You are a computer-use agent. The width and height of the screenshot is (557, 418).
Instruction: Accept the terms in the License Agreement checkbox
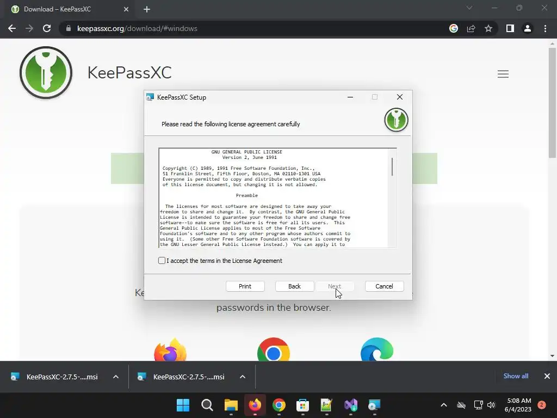[162, 261]
